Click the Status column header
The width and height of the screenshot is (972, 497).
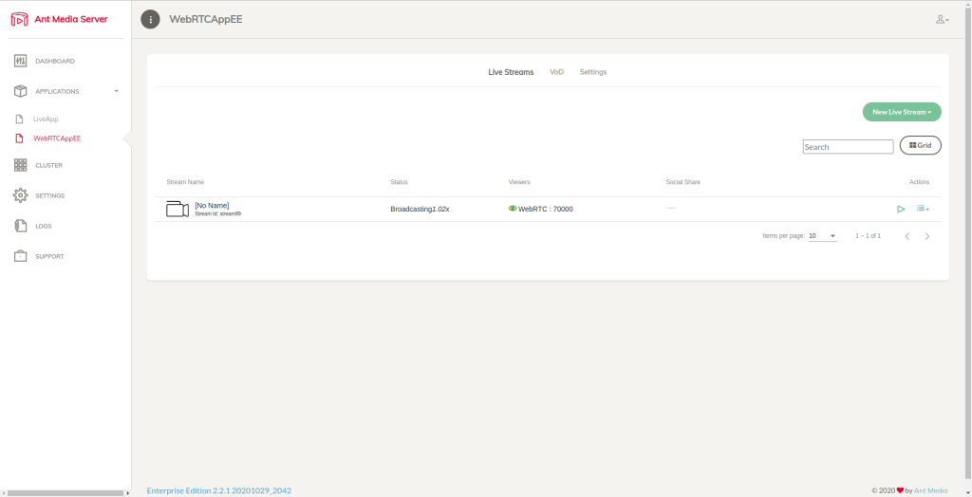coord(400,181)
